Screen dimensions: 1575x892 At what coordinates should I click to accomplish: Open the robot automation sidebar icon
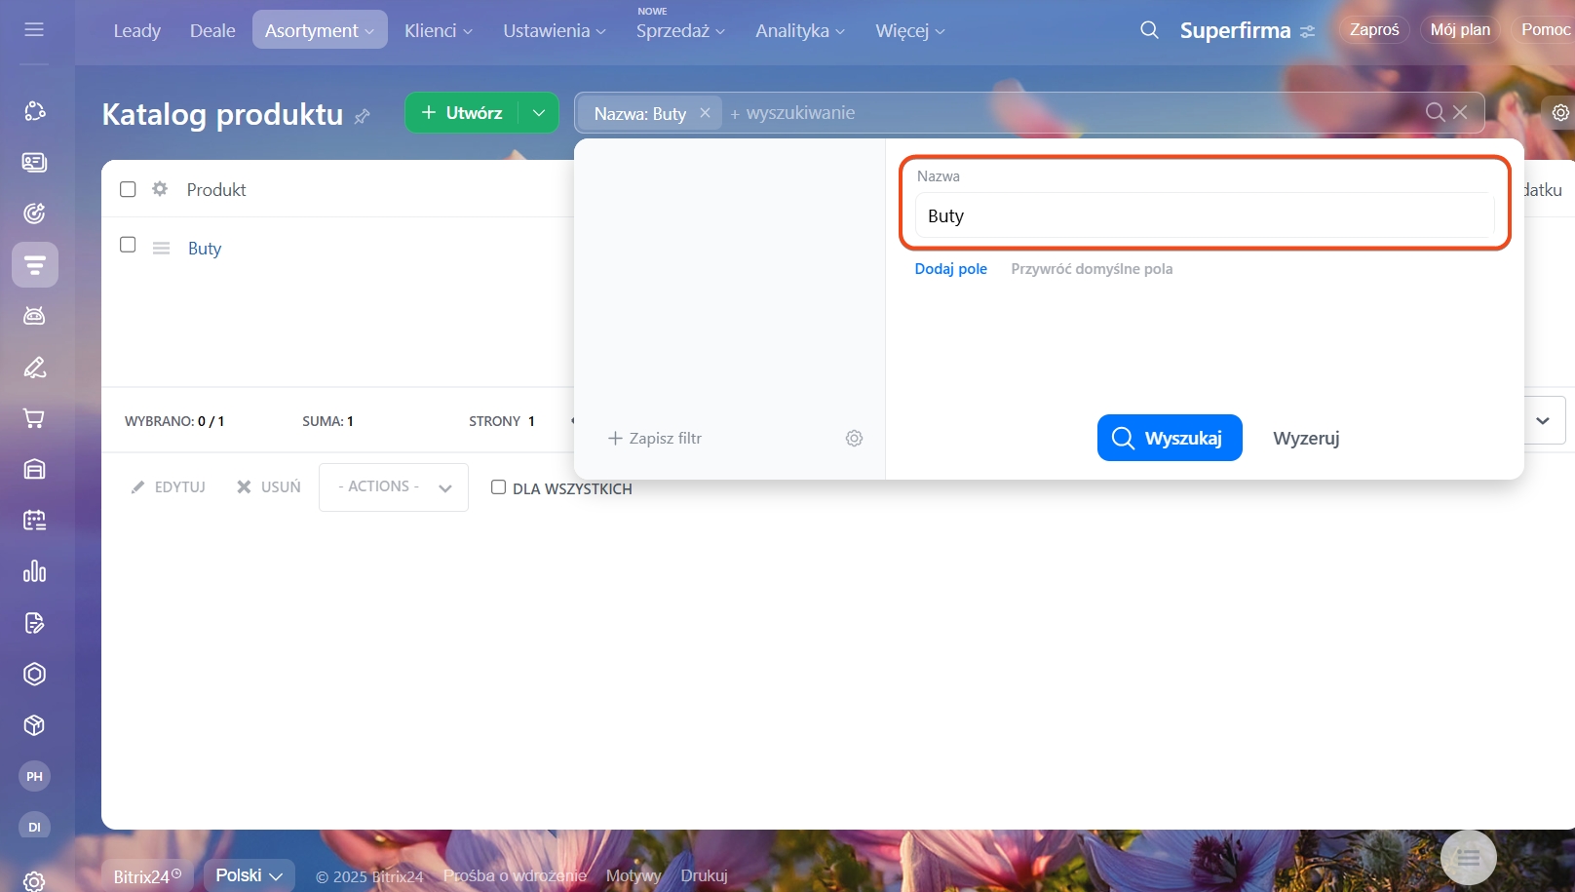point(34,316)
